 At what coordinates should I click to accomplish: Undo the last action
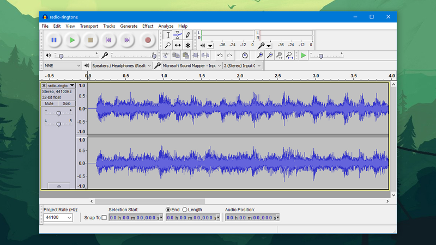pyautogui.click(x=220, y=56)
